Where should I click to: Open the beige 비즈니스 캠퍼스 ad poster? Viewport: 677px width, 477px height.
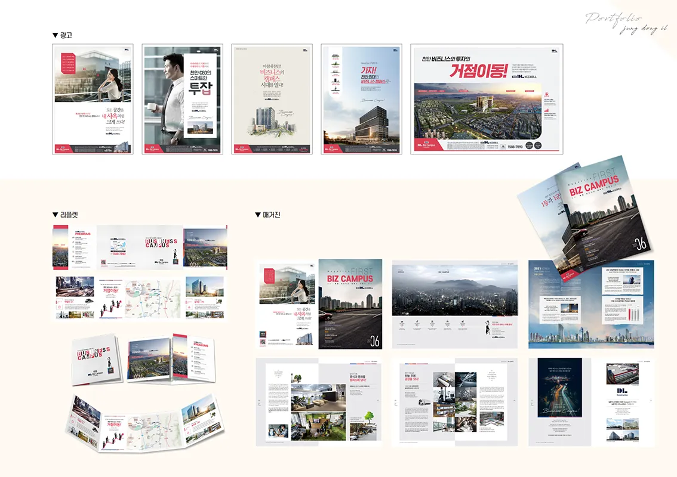point(272,99)
